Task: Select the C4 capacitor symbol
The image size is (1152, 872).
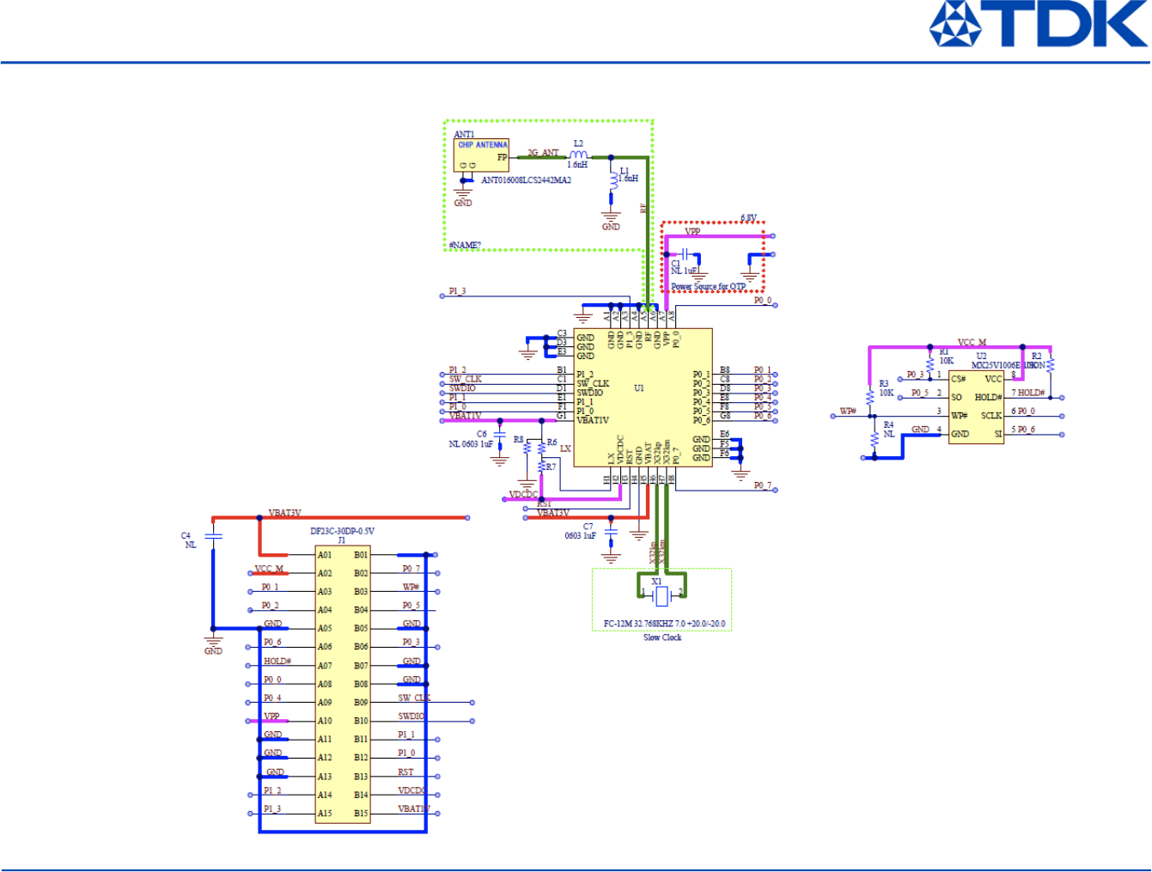Action: (x=214, y=536)
